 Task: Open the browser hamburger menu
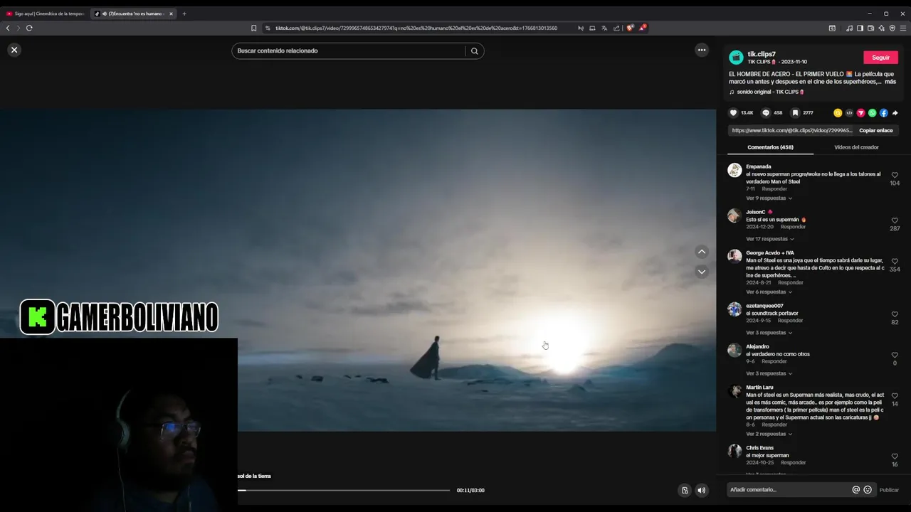[903, 28]
